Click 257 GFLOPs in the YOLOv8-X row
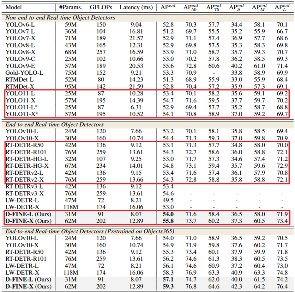This screenshot has width=295, height=292. click(101, 52)
